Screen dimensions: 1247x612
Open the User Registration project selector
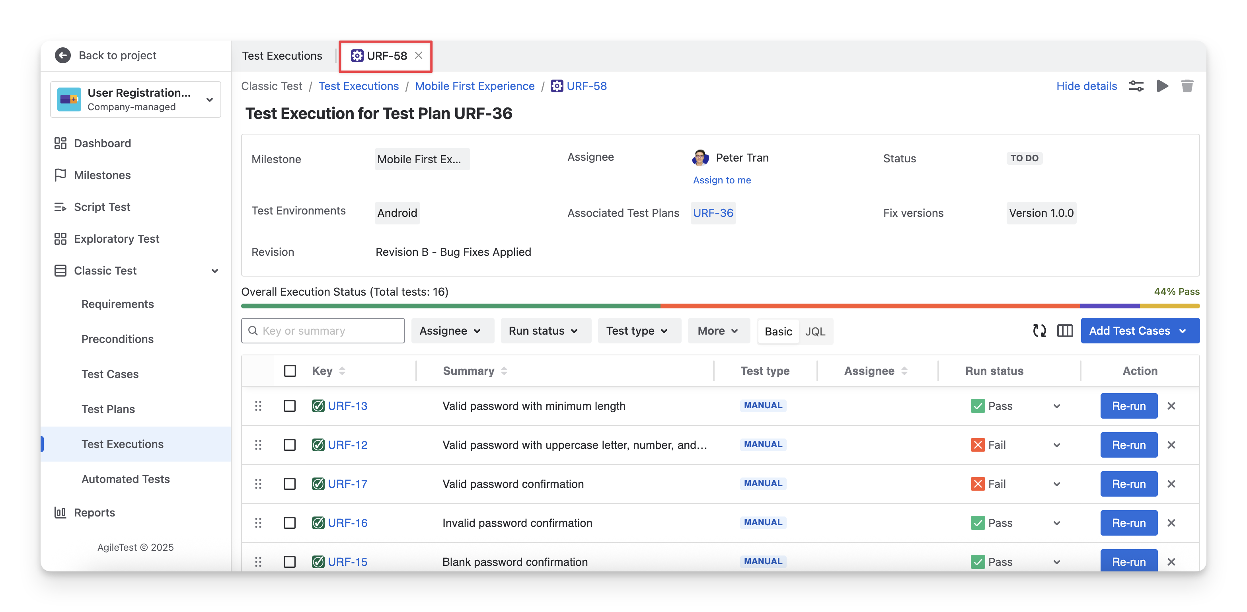[x=136, y=99]
